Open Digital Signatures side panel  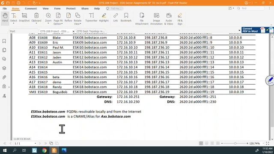coord(4,96)
